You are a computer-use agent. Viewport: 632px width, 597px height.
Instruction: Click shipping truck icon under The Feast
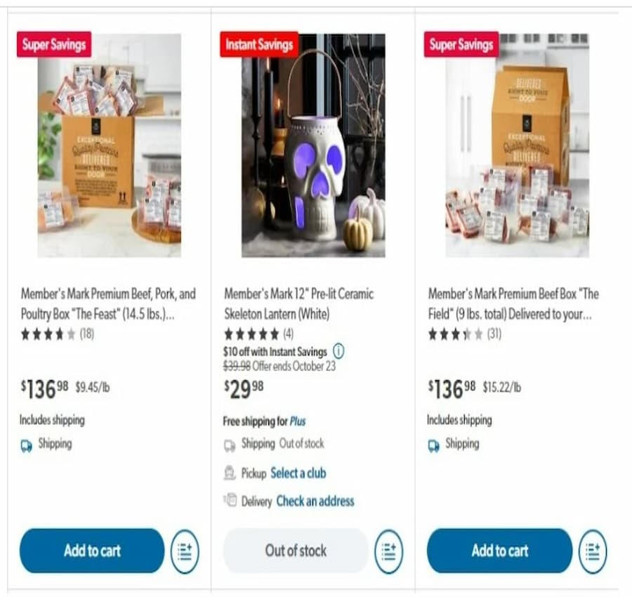(x=27, y=445)
